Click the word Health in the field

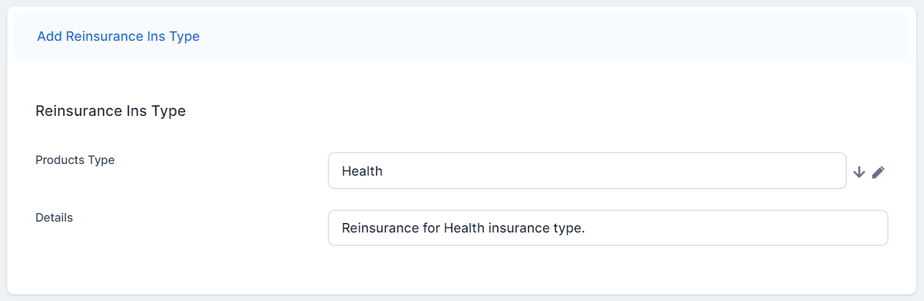point(362,171)
